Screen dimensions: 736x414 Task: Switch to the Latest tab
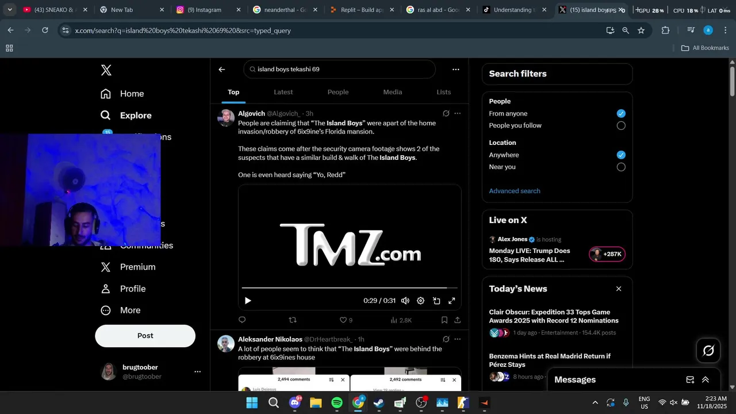tap(283, 92)
